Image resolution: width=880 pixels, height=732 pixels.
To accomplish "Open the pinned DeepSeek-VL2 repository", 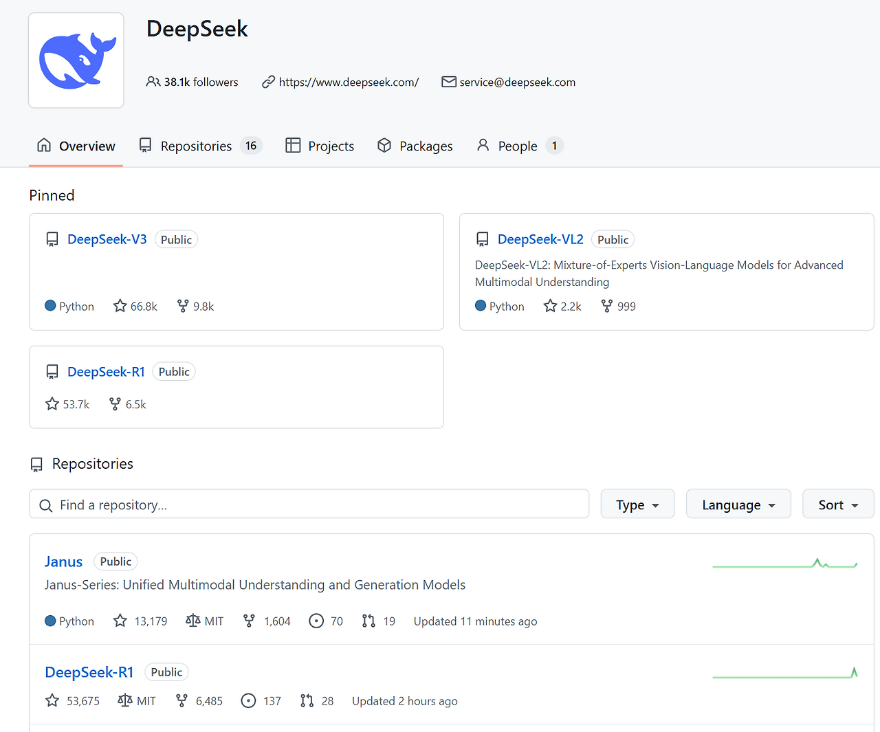I will 540,239.
